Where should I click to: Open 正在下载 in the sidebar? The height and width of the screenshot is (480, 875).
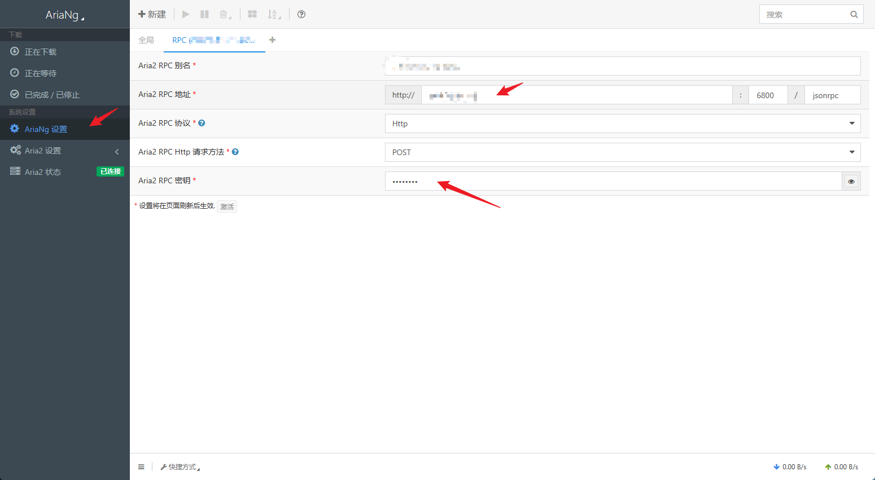41,52
